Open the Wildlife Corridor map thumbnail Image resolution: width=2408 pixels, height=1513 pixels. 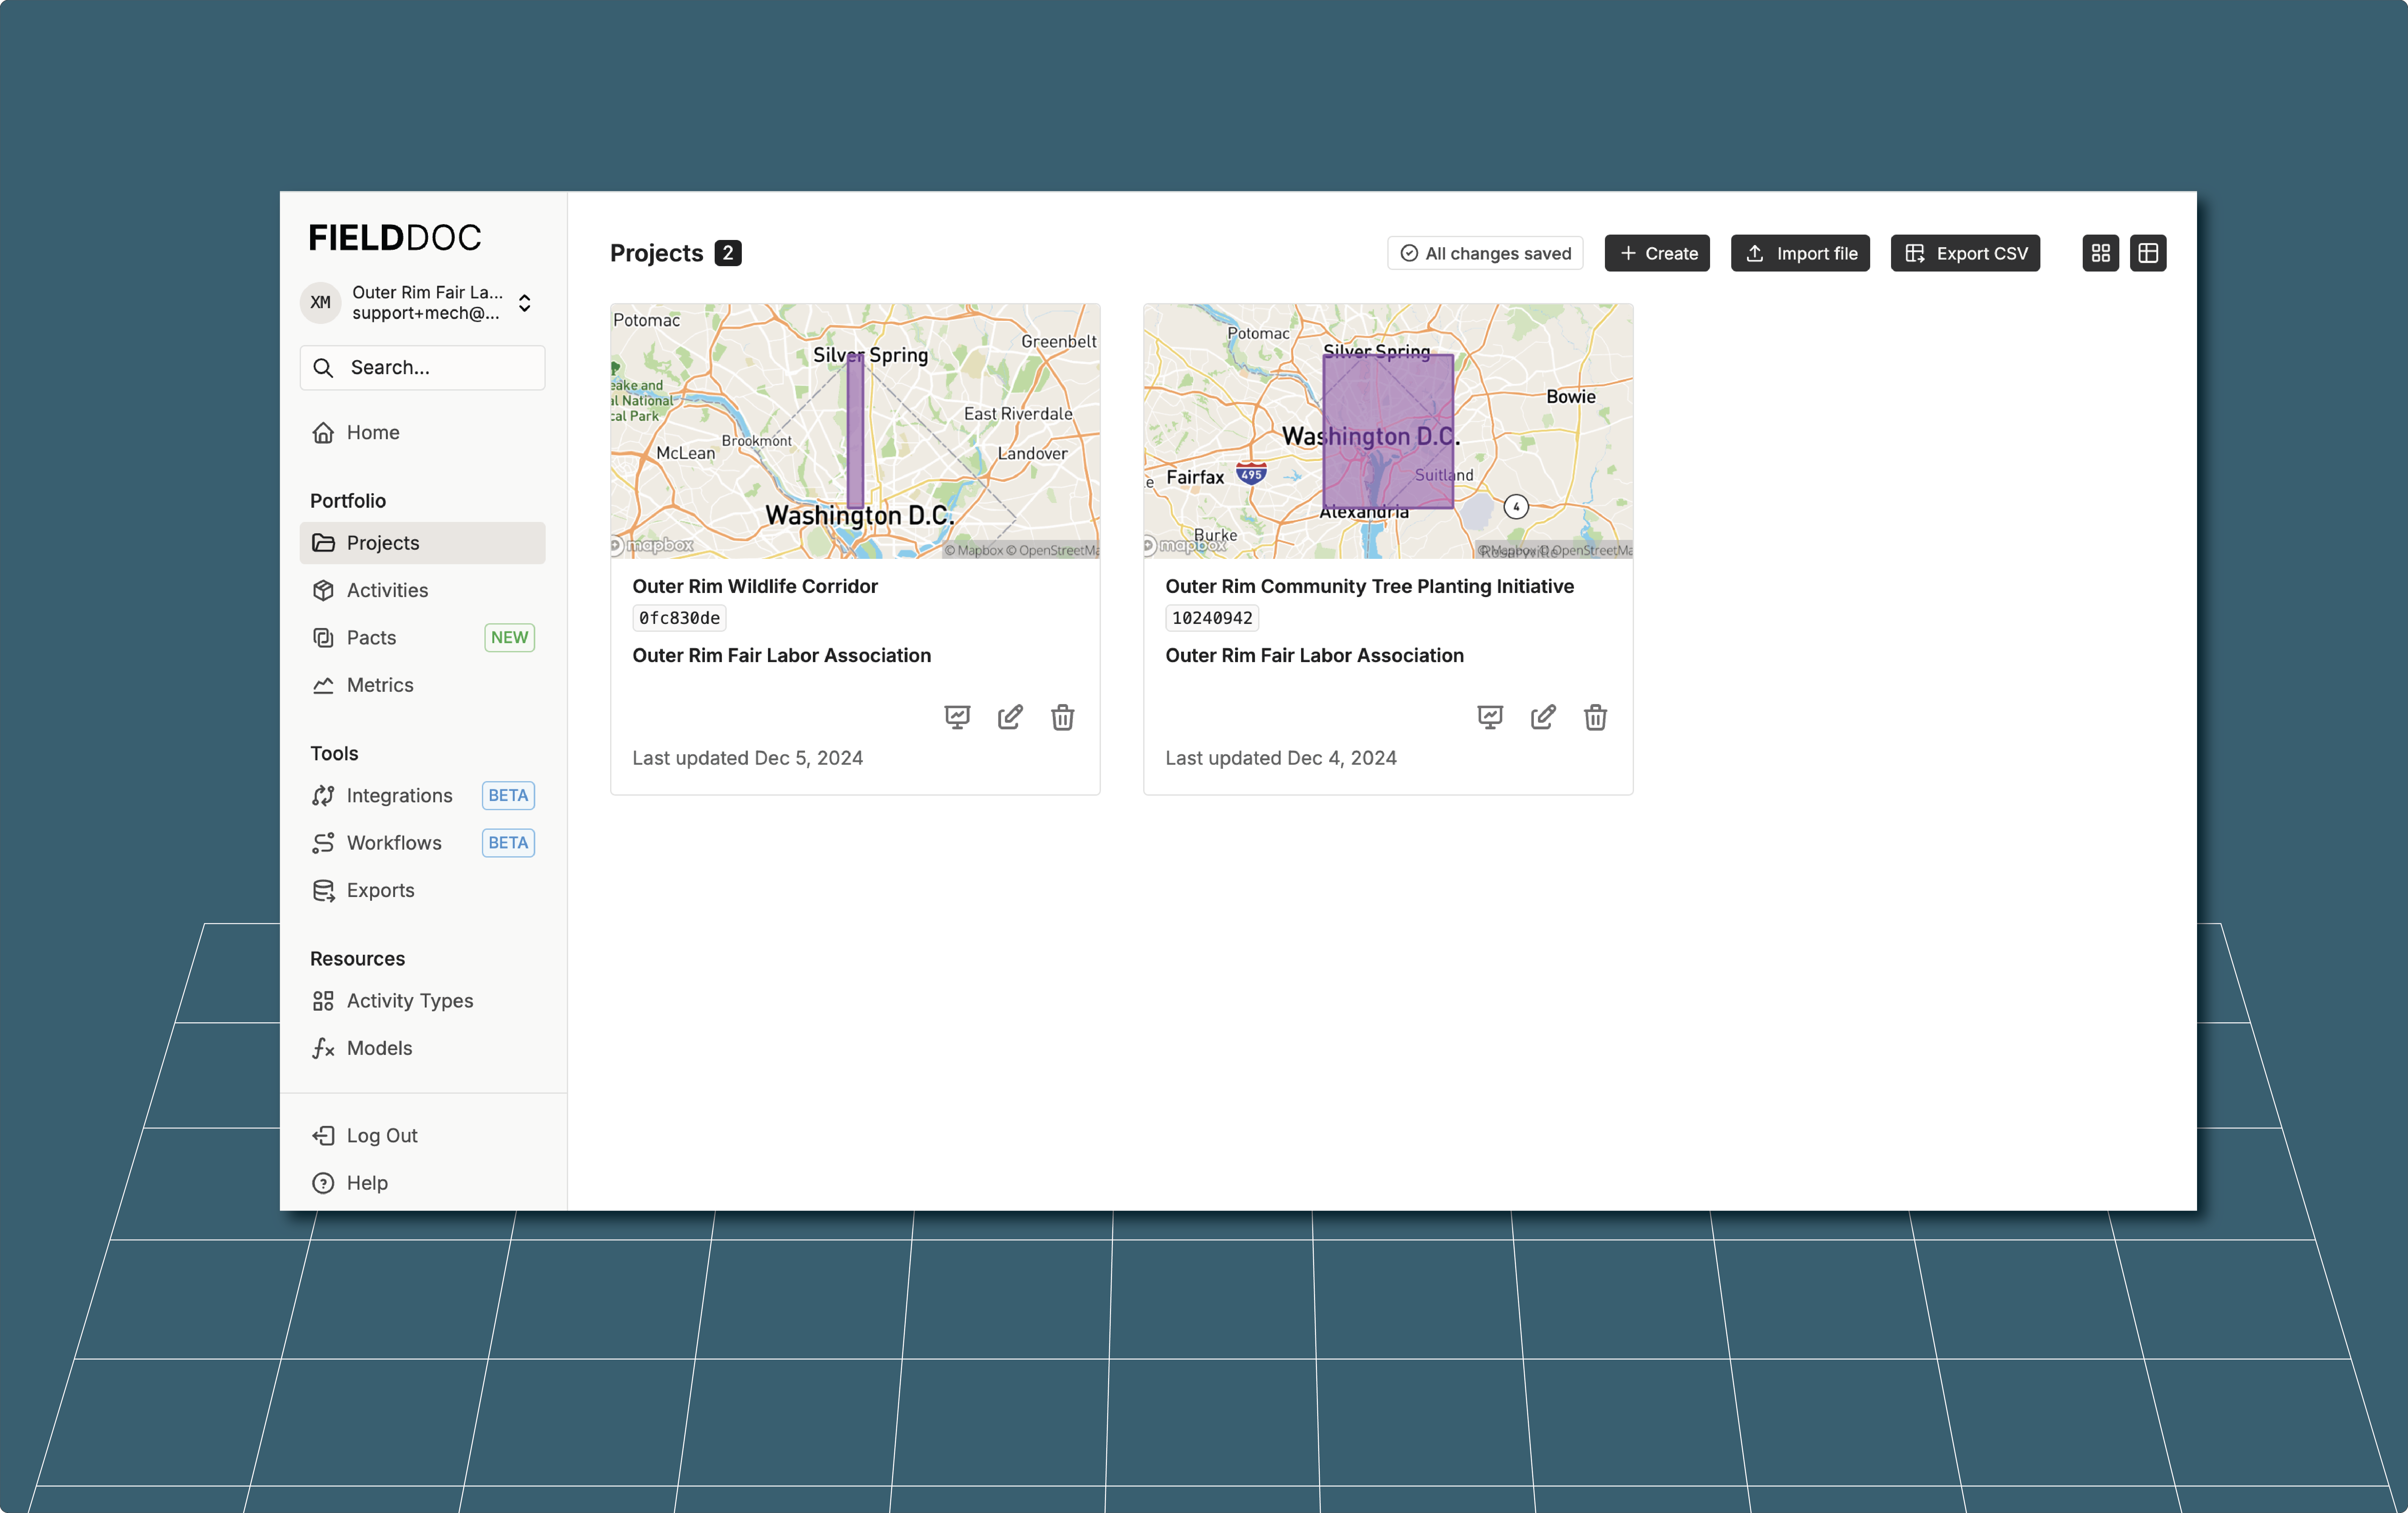pos(855,431)
